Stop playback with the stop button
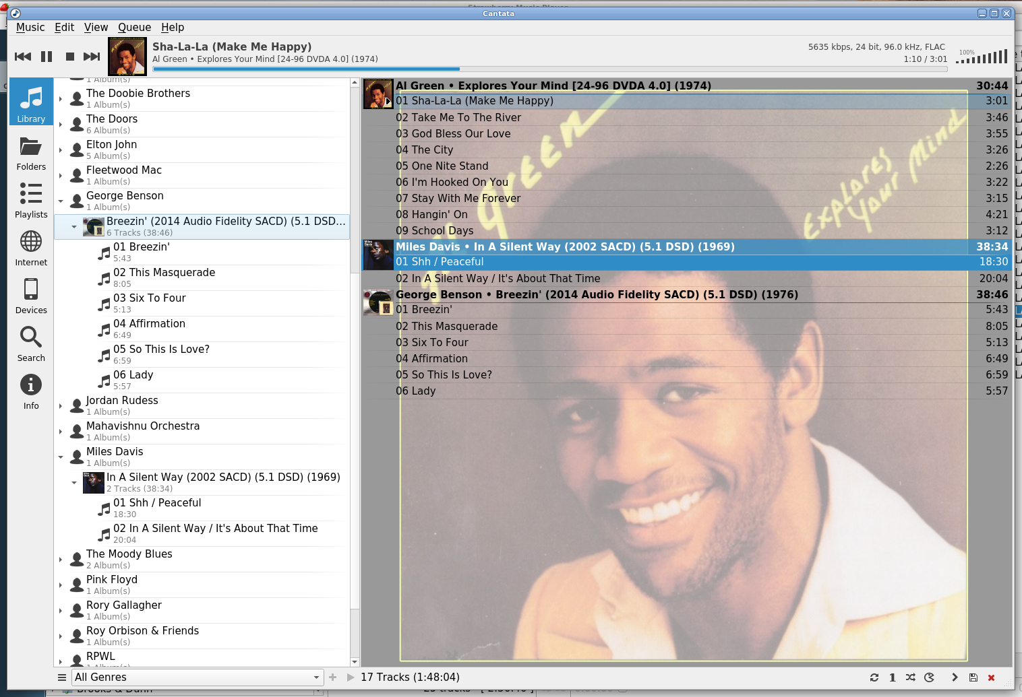The width and height of the screenshot is (1022, 697). coord(69,57)
